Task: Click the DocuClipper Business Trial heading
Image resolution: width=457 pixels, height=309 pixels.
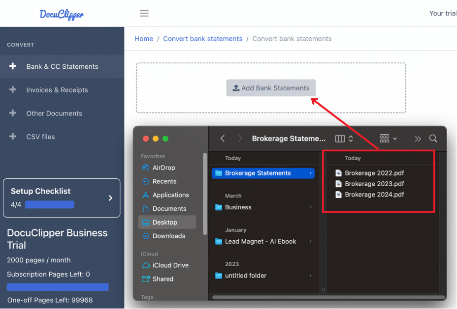Action: [57, 239]
